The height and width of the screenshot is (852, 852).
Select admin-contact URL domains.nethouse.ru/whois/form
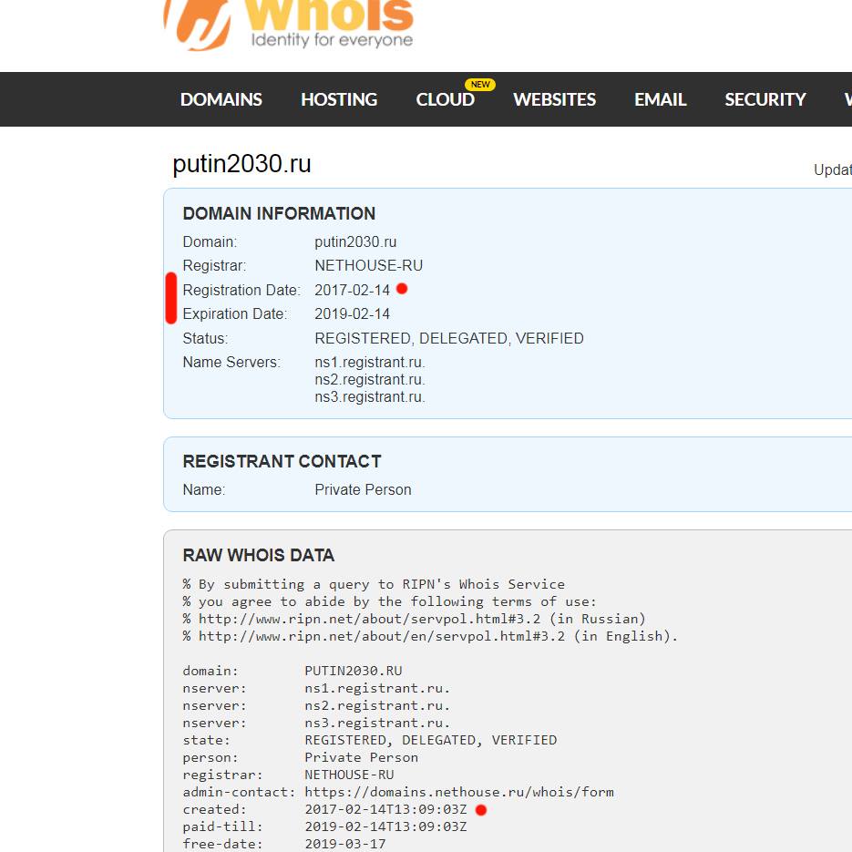(x=459, y=792)
